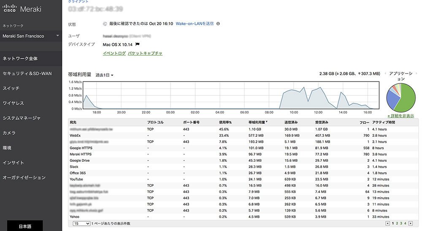Click the 2.38 GB total usage summary
Viewport: 422px width, 231px height.
click(349, 73)
